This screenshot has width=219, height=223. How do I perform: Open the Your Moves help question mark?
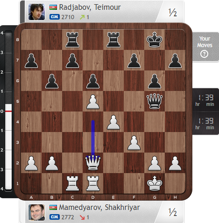point(204,54)
